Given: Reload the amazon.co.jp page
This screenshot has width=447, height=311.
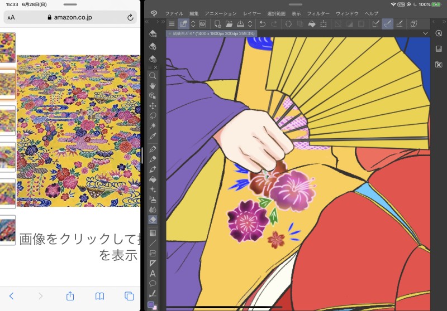Looking at the screenshot, I should click(x=130, y=17).
